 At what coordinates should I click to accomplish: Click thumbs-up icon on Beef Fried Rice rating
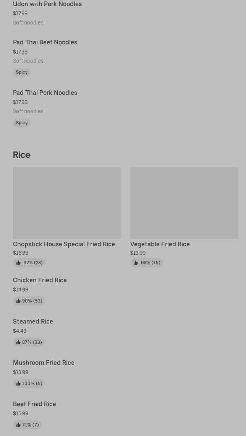click(18, 425)
